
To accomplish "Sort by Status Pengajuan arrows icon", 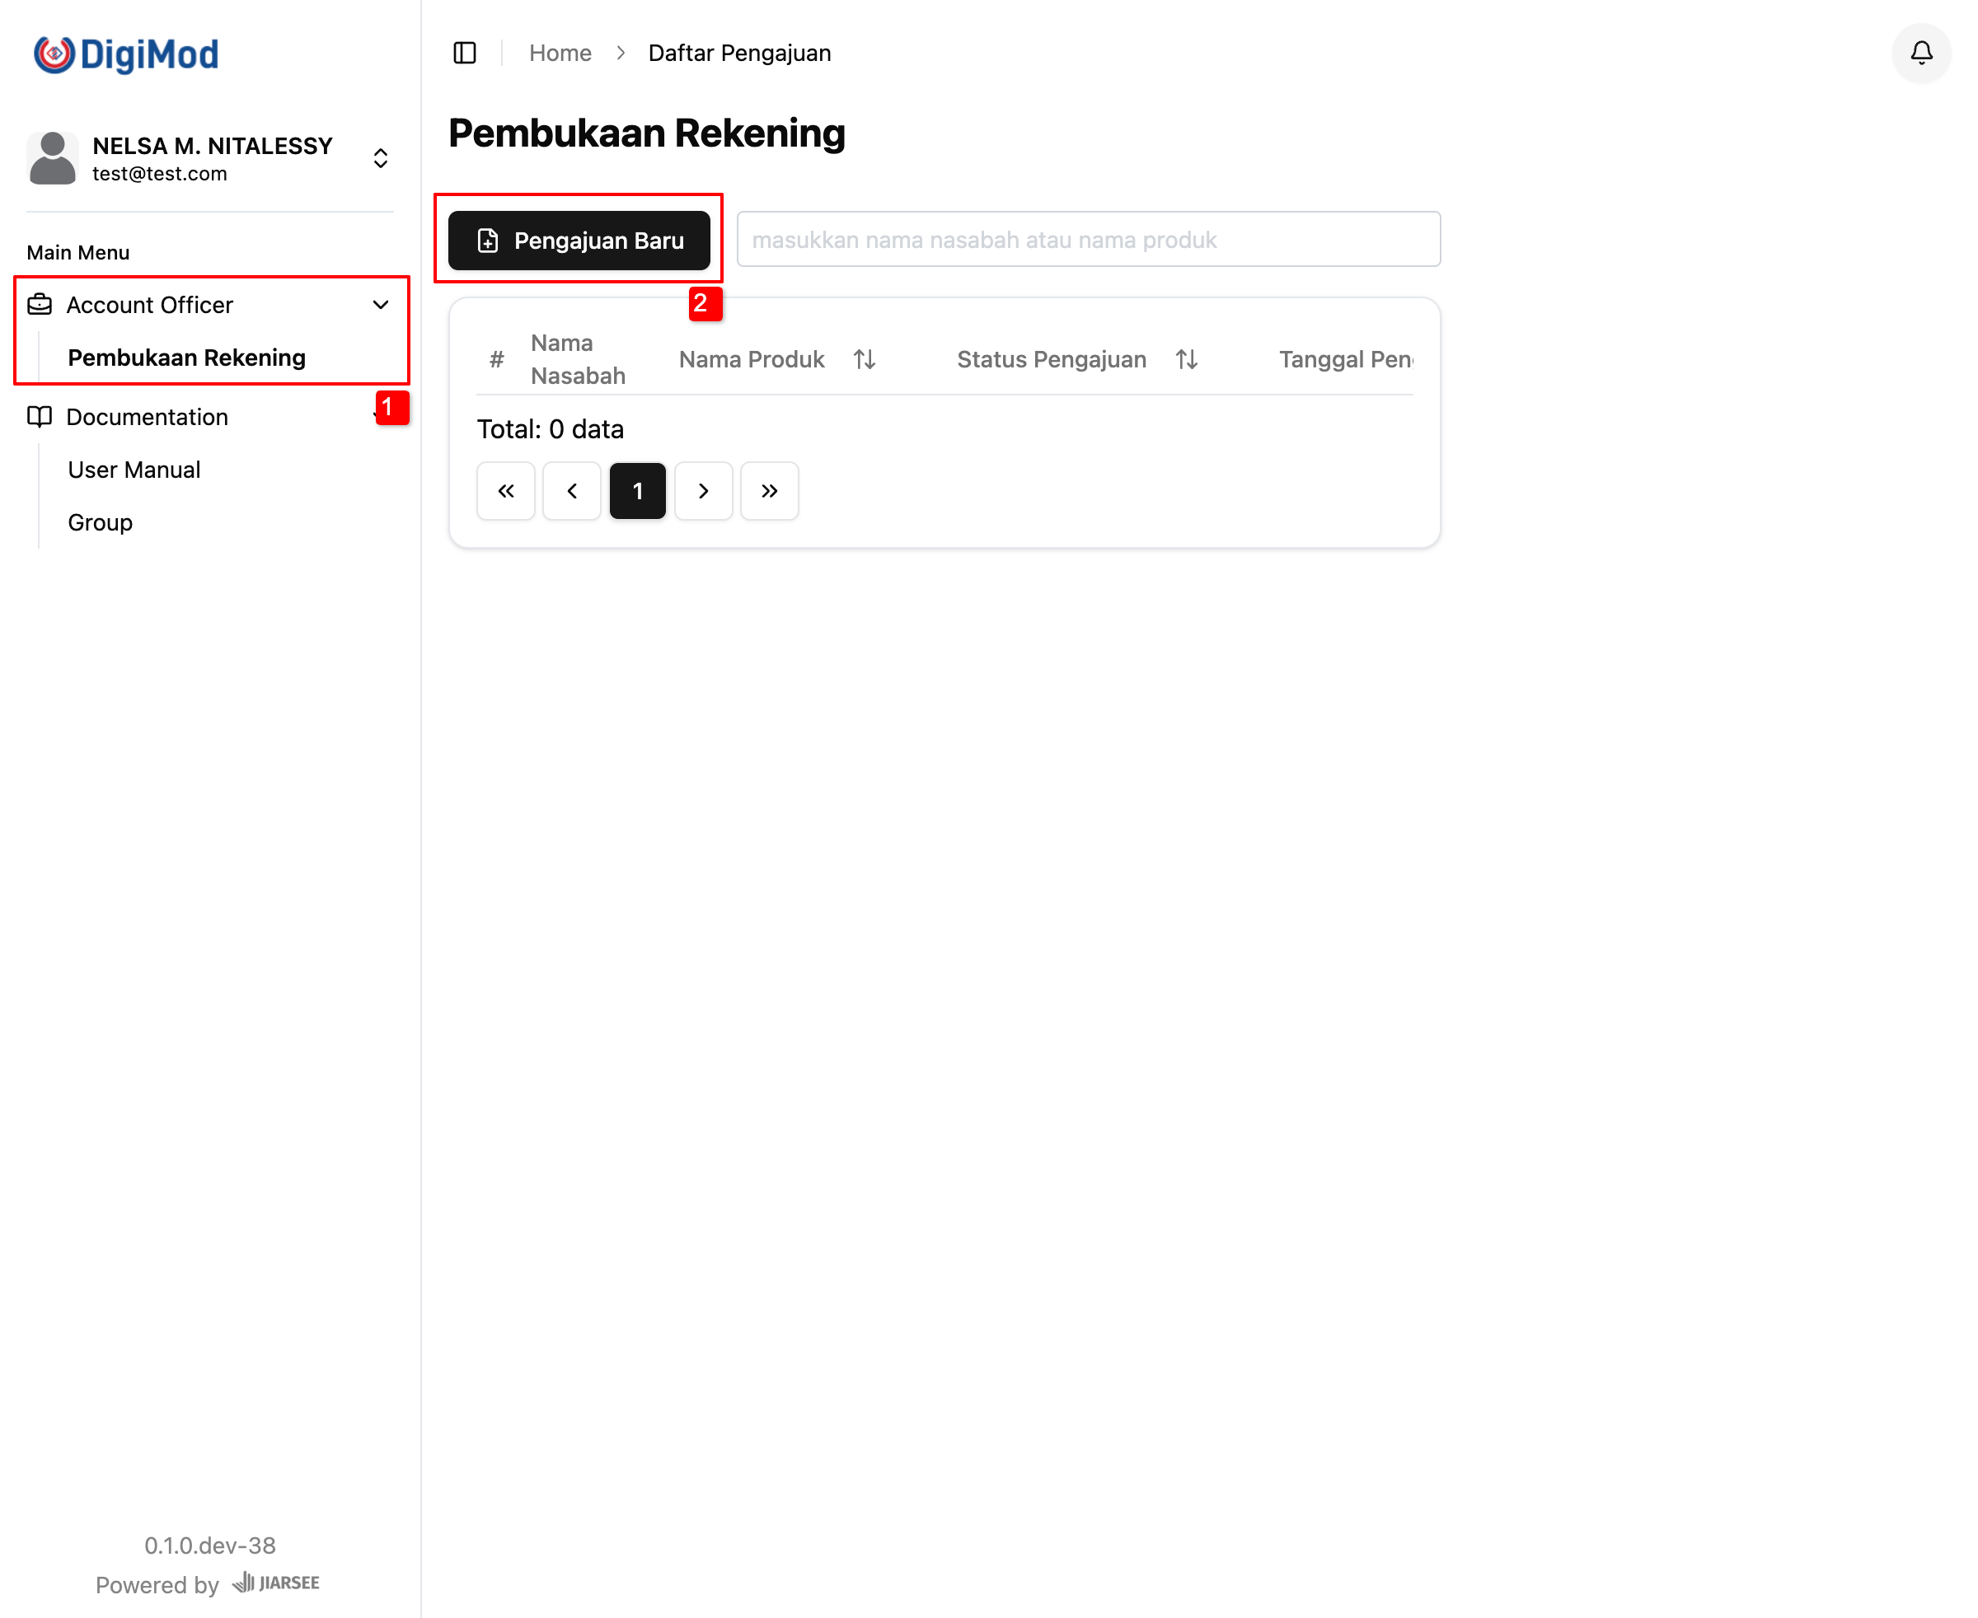I will 1186,360.
